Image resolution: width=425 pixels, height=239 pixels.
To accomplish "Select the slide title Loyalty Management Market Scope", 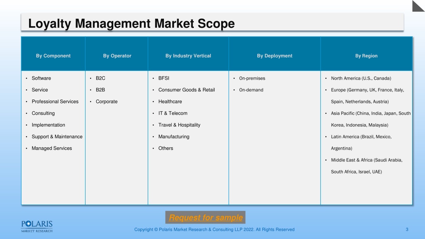I will pyautogui.click(x=132, y=24).
